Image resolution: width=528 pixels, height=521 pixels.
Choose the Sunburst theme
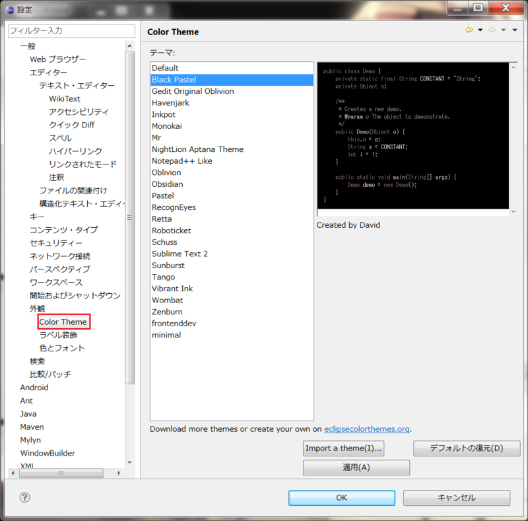click(x=232, y=265)
